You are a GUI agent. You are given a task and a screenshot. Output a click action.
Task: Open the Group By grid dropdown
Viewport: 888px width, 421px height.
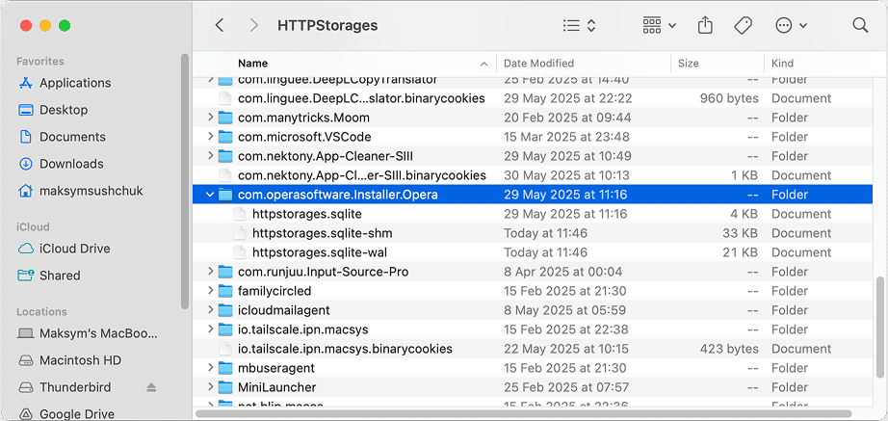pos(660,25)
